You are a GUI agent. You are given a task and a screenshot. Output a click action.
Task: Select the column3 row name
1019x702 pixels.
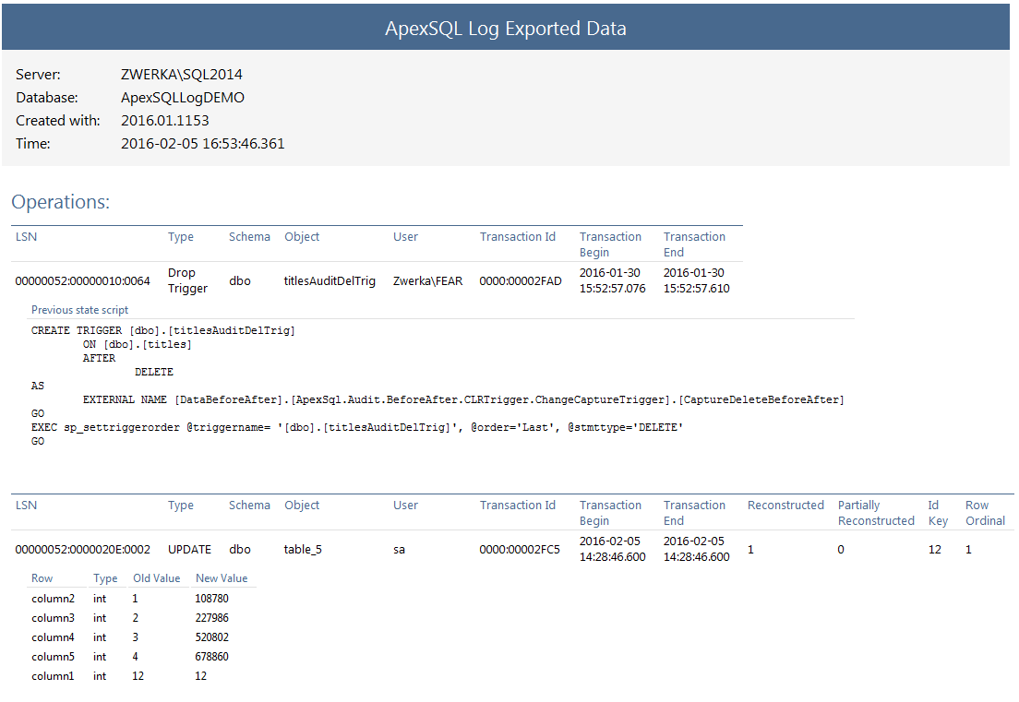coord(54,618)
